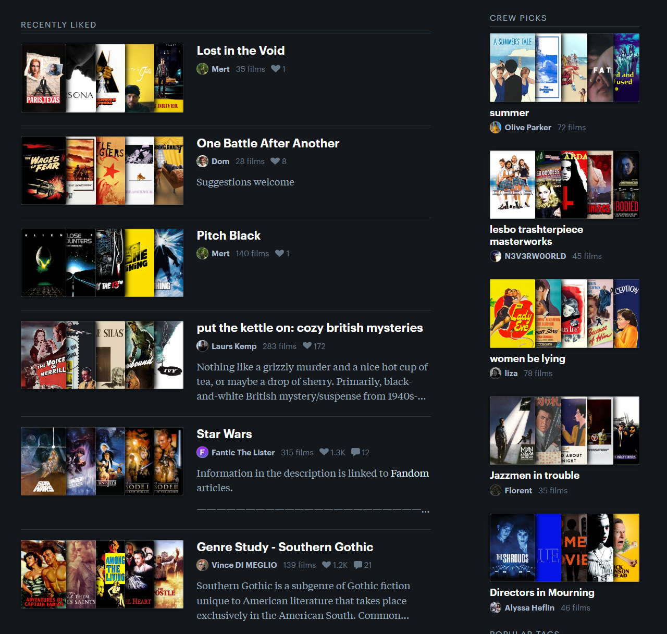
Task: Click the Wages of Fear poster thumbnail
Action: tap(43, 170)
